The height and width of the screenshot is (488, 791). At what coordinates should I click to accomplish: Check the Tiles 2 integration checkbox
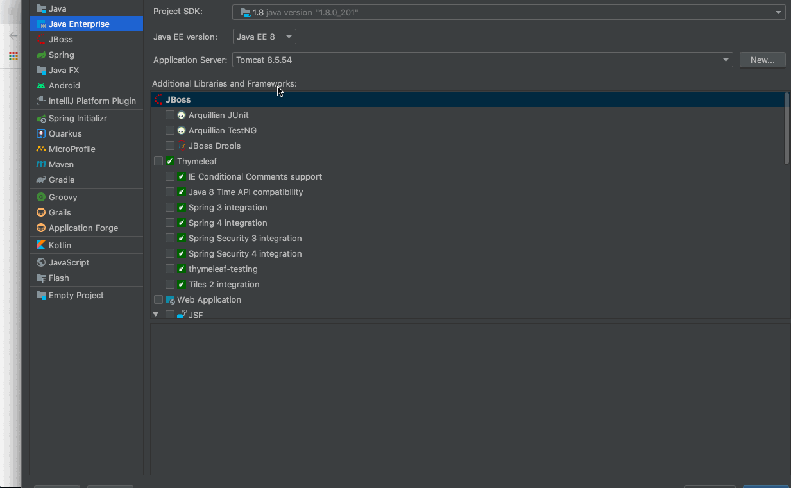tap(170, 285)
